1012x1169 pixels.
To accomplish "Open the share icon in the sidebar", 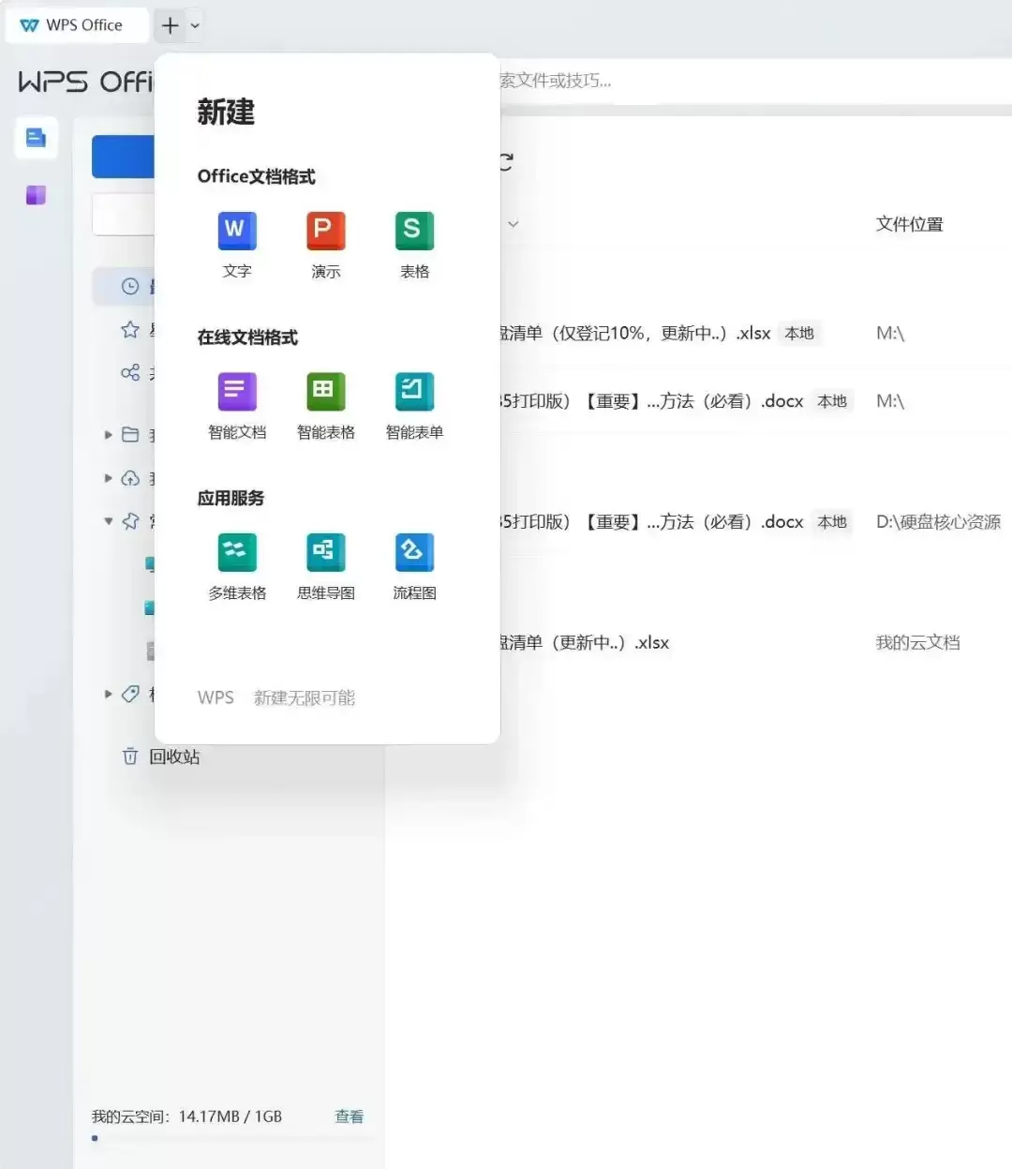I will 130,372.
